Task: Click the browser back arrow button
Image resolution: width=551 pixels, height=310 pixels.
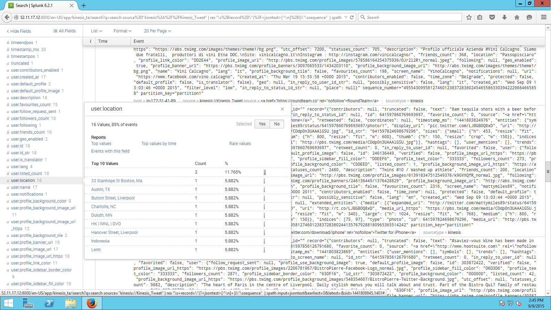Action: pyautogui.click(x=7, y=17)
